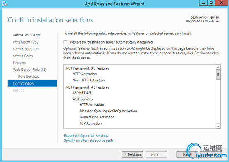This screenshot has height=162, width=229.
Task: Enable automatic restart of destination server
Action: [65, 42]
